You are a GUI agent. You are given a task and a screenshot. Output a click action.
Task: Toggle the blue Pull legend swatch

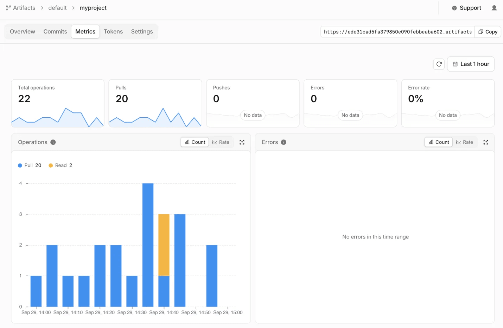[20, 166]
